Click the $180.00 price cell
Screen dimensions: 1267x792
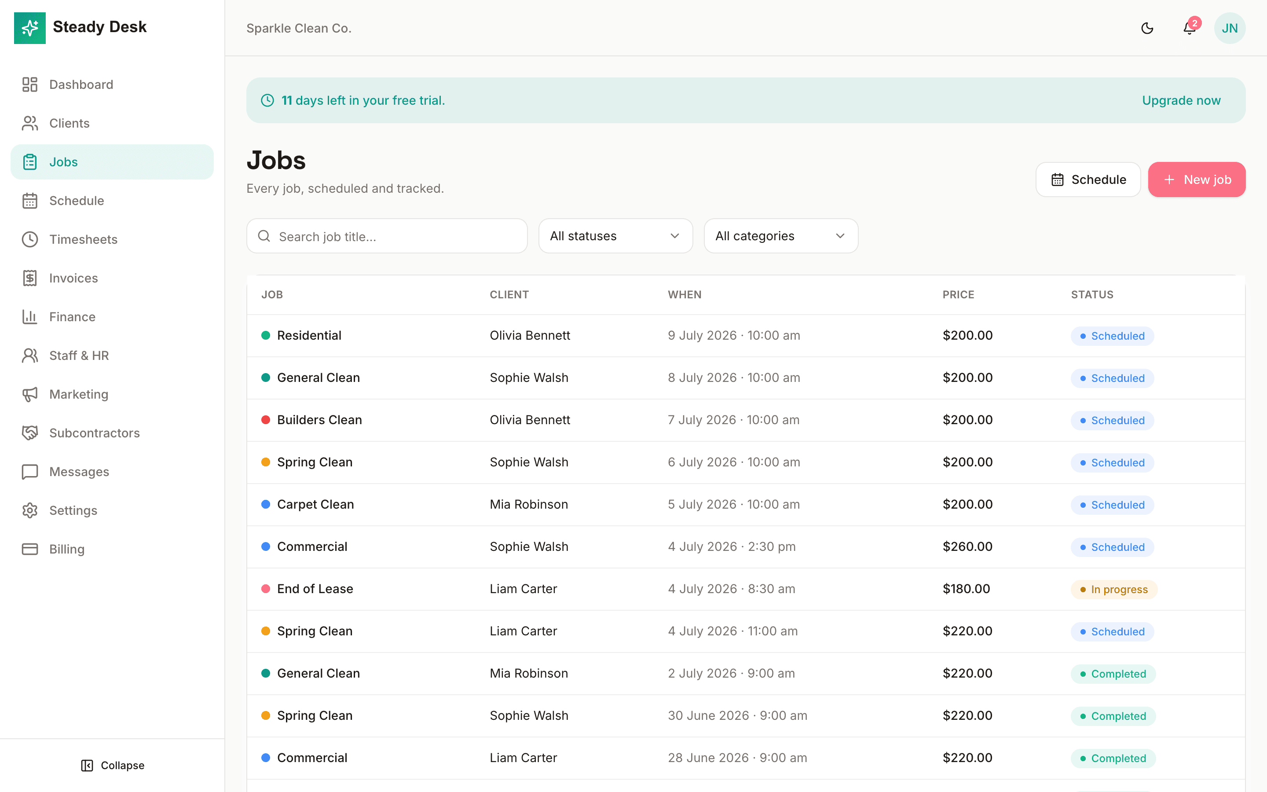(x=966, y=589)
